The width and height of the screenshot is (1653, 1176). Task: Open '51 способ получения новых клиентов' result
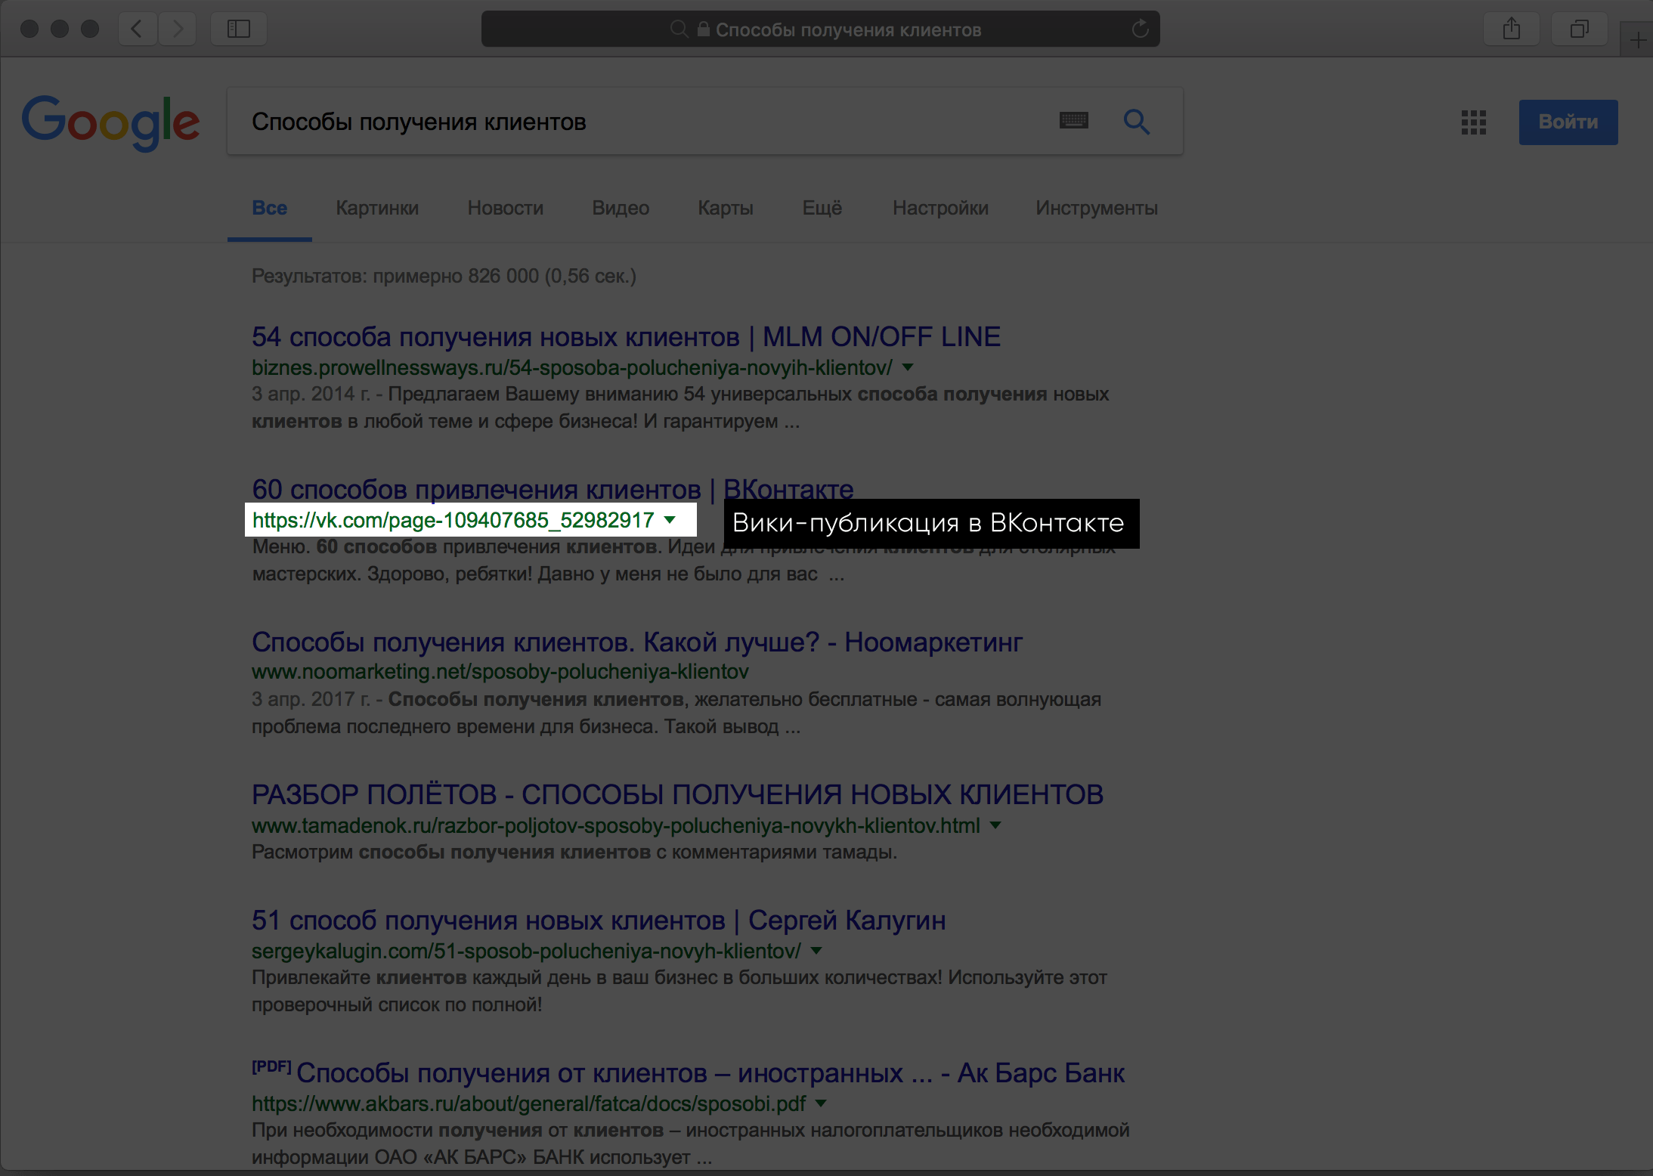[599, 921]
